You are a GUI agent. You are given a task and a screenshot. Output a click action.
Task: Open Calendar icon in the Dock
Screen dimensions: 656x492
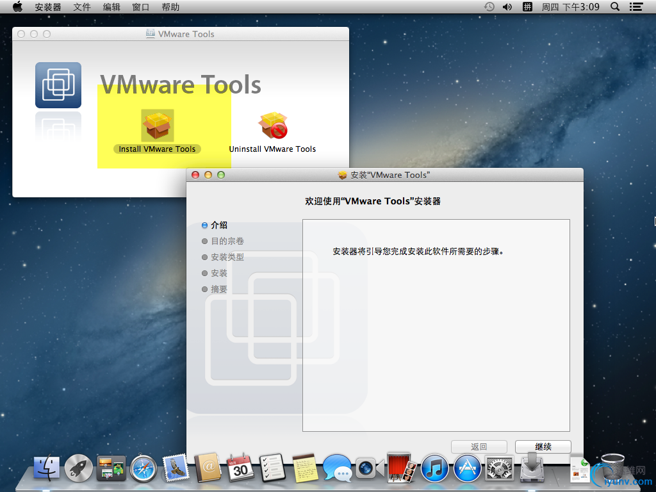tap(240, 468)
